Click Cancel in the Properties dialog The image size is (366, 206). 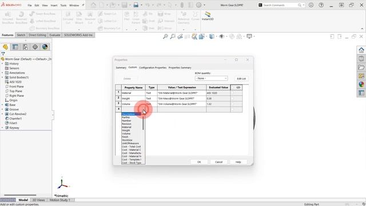click(x=218, y=162)
